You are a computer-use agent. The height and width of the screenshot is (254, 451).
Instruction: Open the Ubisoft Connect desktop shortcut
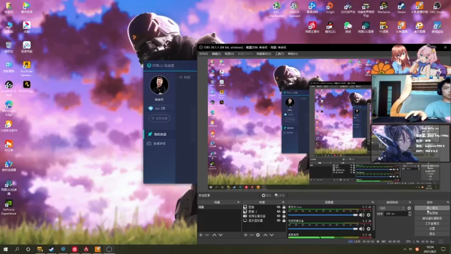(294, 10)
